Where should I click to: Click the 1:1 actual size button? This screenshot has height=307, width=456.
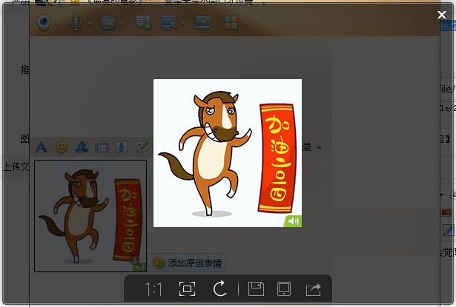pos(154,289)
